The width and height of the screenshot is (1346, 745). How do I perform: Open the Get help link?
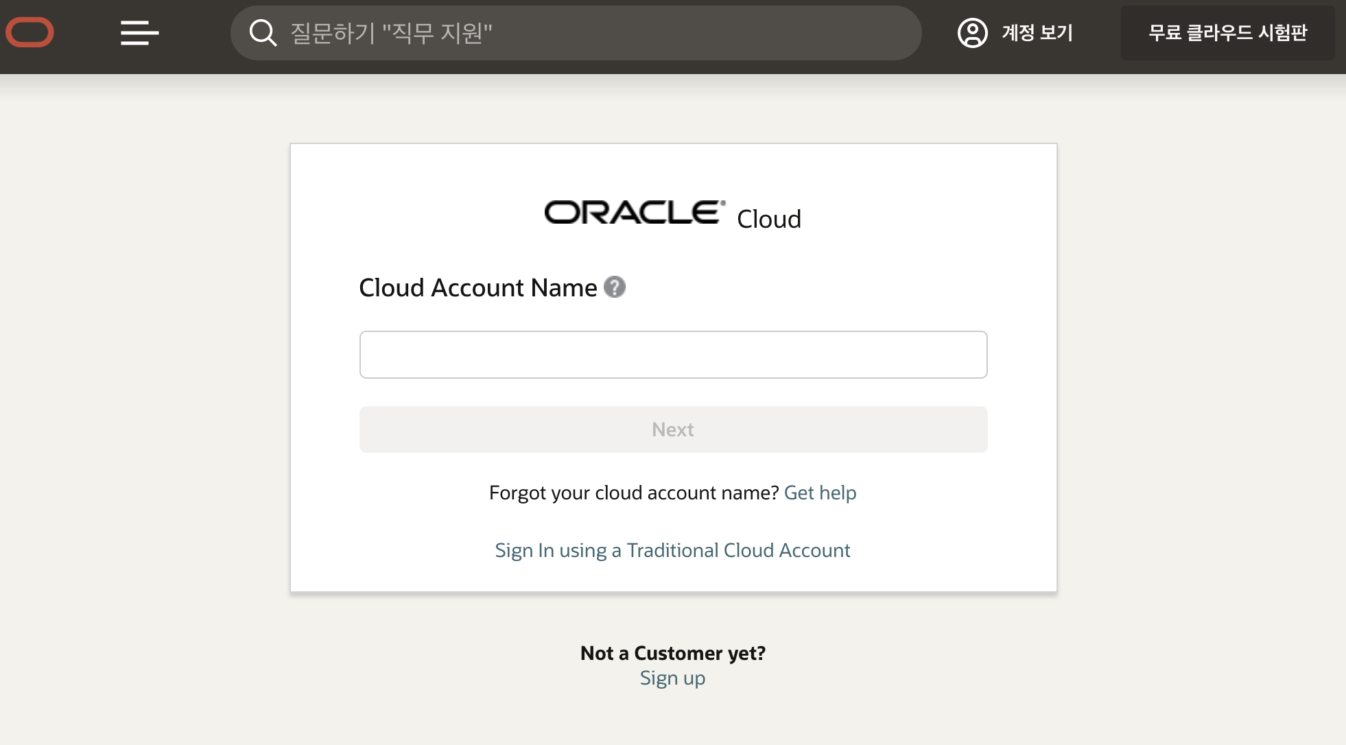[820, 493]
